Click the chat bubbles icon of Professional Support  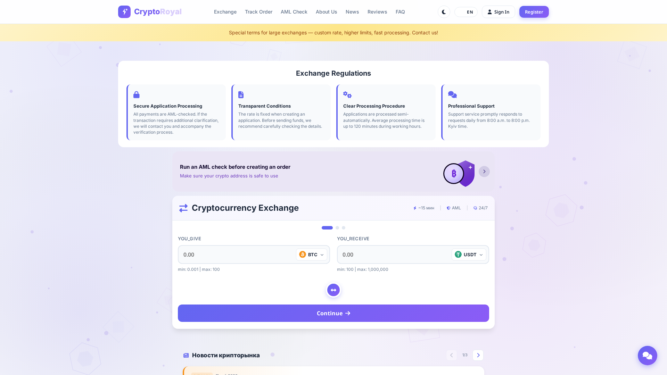[x=452, y=94]
